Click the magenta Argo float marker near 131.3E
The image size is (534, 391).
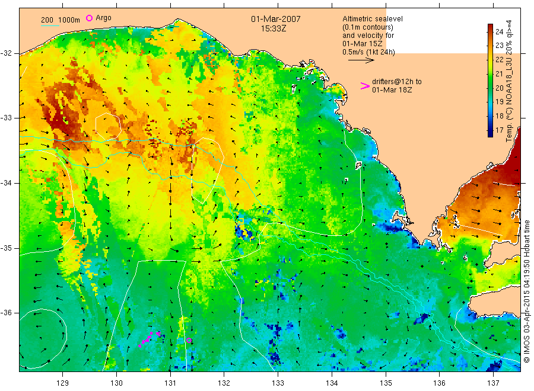[189, 340]
